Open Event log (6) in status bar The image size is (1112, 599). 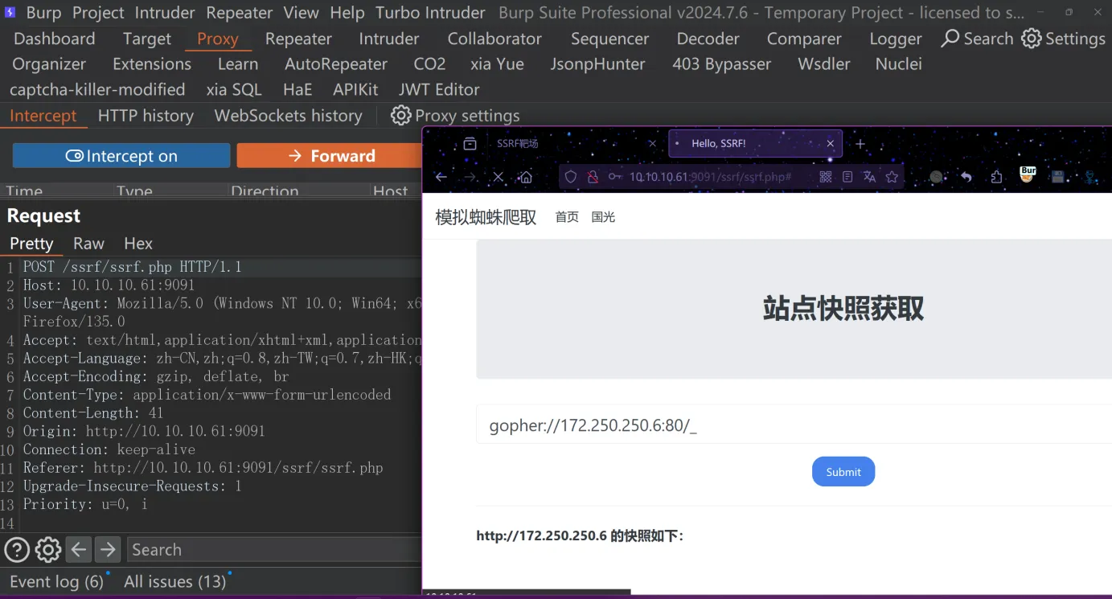[x=56, y=581]
